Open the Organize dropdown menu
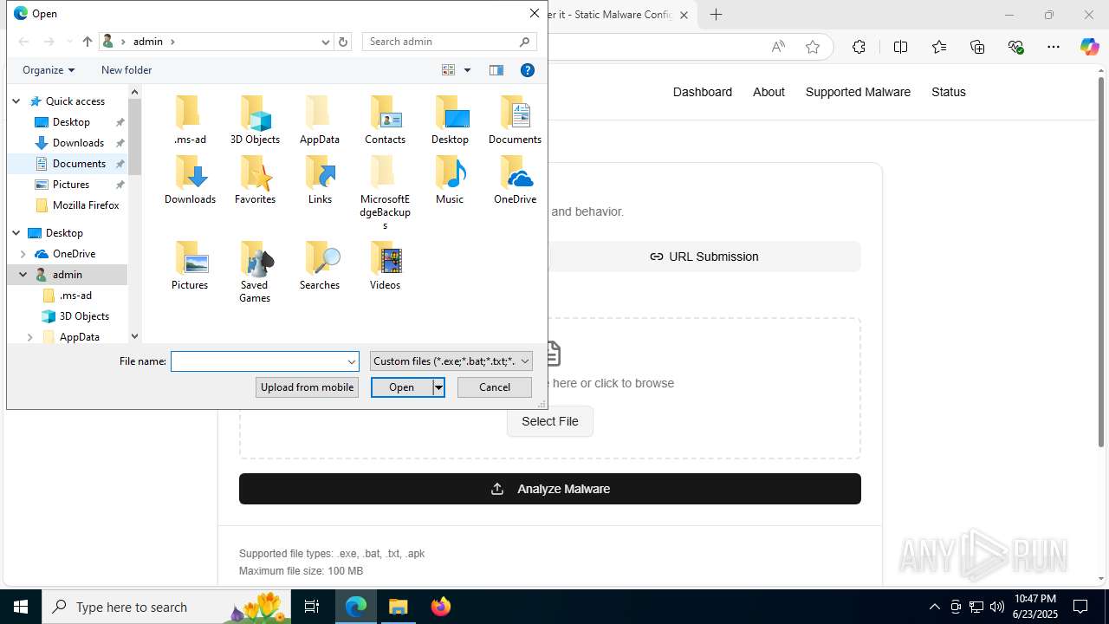1109x624 pixels. tap(49, 70)
